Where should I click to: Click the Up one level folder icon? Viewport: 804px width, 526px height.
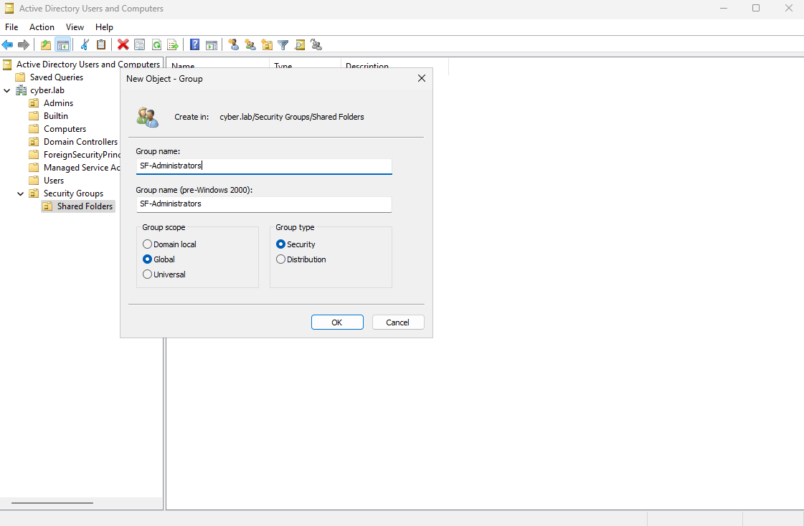[46, 44]
